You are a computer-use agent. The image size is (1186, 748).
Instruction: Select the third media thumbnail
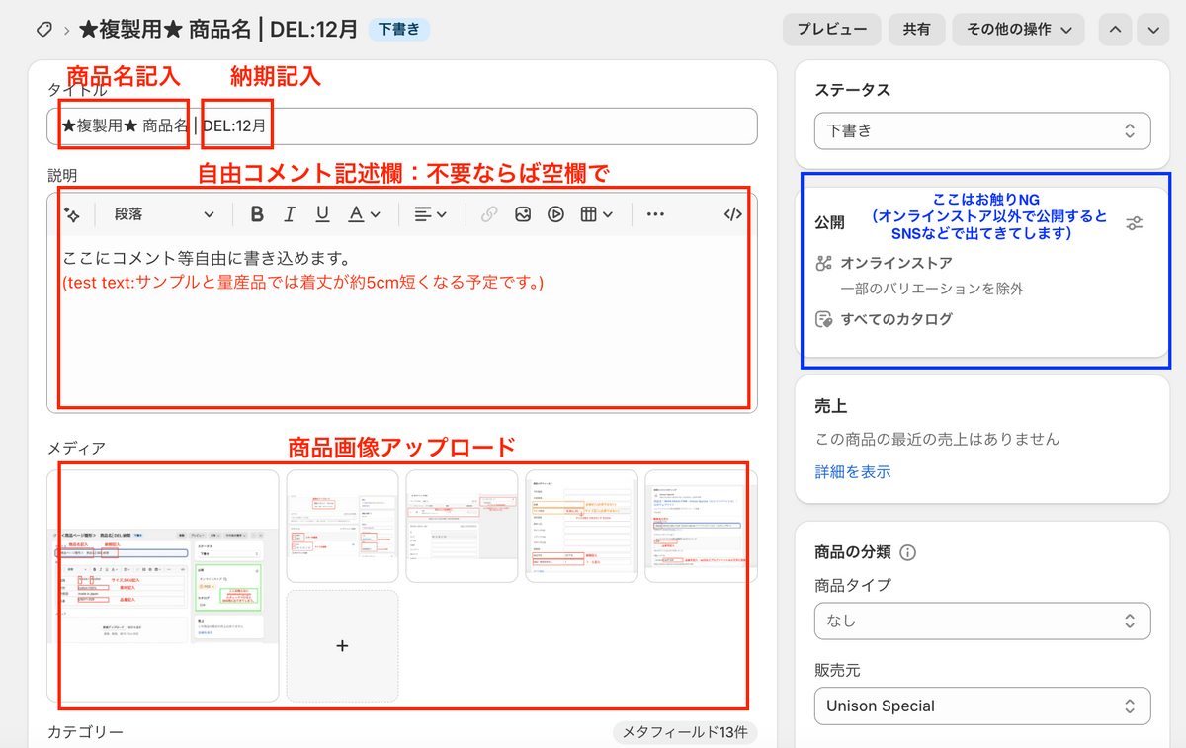pyautogui.click(x=463, y=527)
